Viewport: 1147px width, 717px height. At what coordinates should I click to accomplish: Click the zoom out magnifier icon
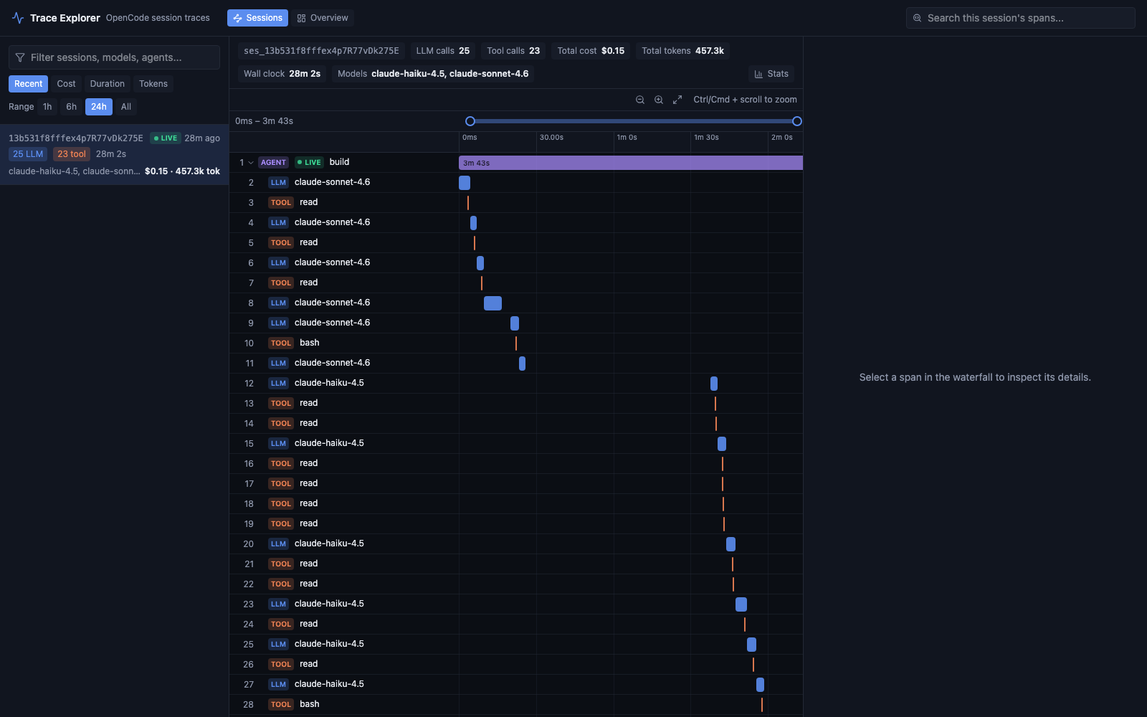click(x=640, y=100)
